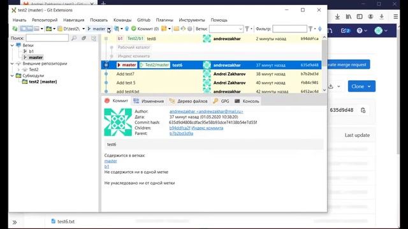
Task: Click the Индекс коммита link under Children
Action: pyautogui.click(x=207, y=128)
